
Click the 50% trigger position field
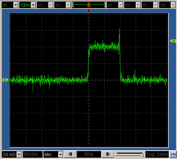coord(89,154)
